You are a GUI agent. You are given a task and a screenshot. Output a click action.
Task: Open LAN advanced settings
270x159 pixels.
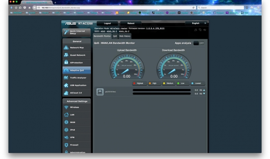77,115
